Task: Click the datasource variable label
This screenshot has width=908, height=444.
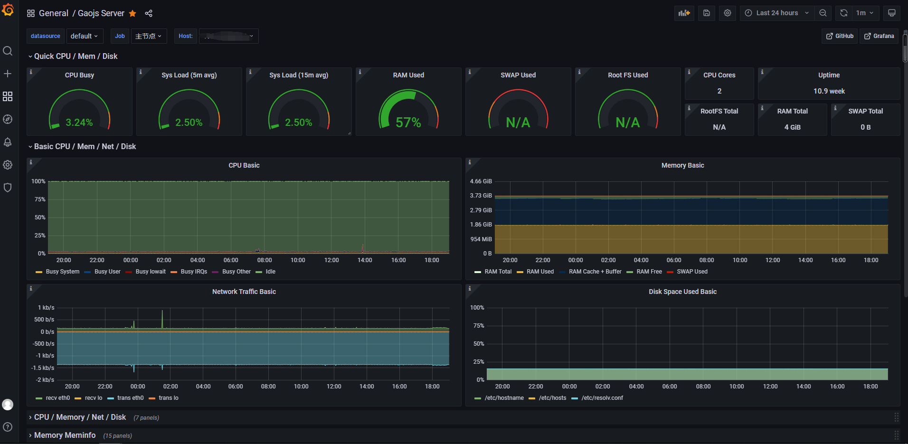Action: (x=46, y=36)
